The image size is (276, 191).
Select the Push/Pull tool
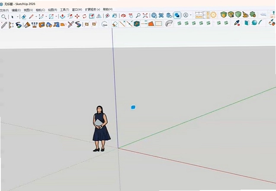pyautogui.click(x=62, y=16)
